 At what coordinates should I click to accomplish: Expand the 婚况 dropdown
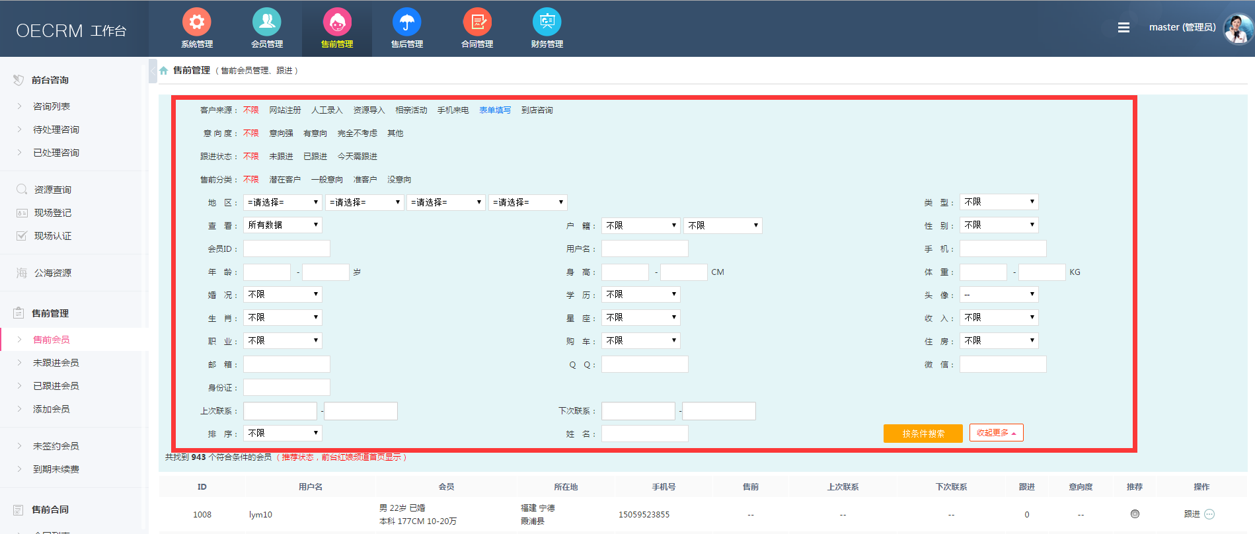coord(283,295)
